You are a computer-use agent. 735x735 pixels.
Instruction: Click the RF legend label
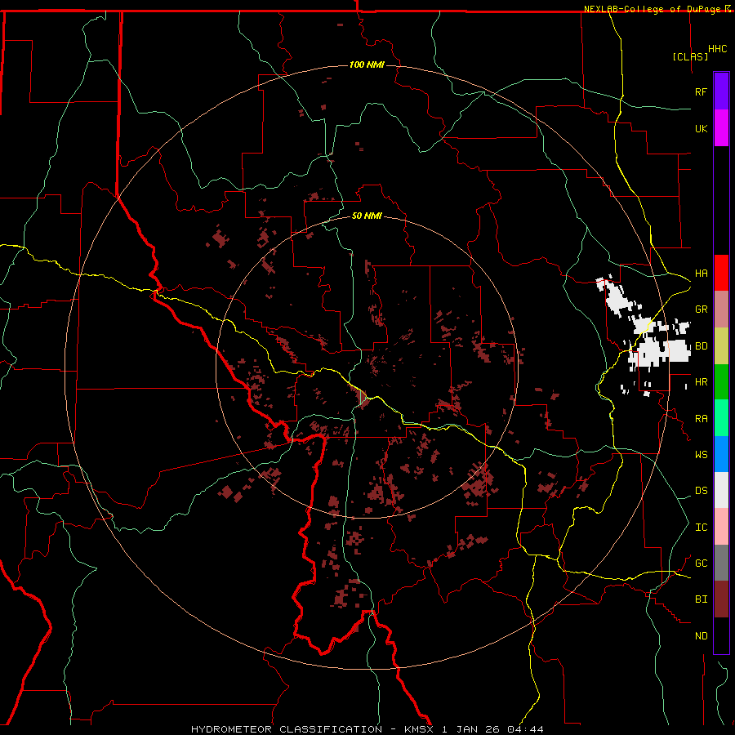(701, 91)
